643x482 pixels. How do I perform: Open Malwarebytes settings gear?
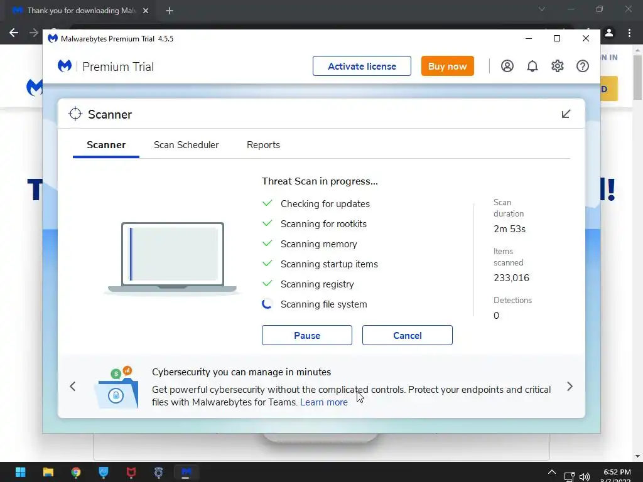pos(558,66)
